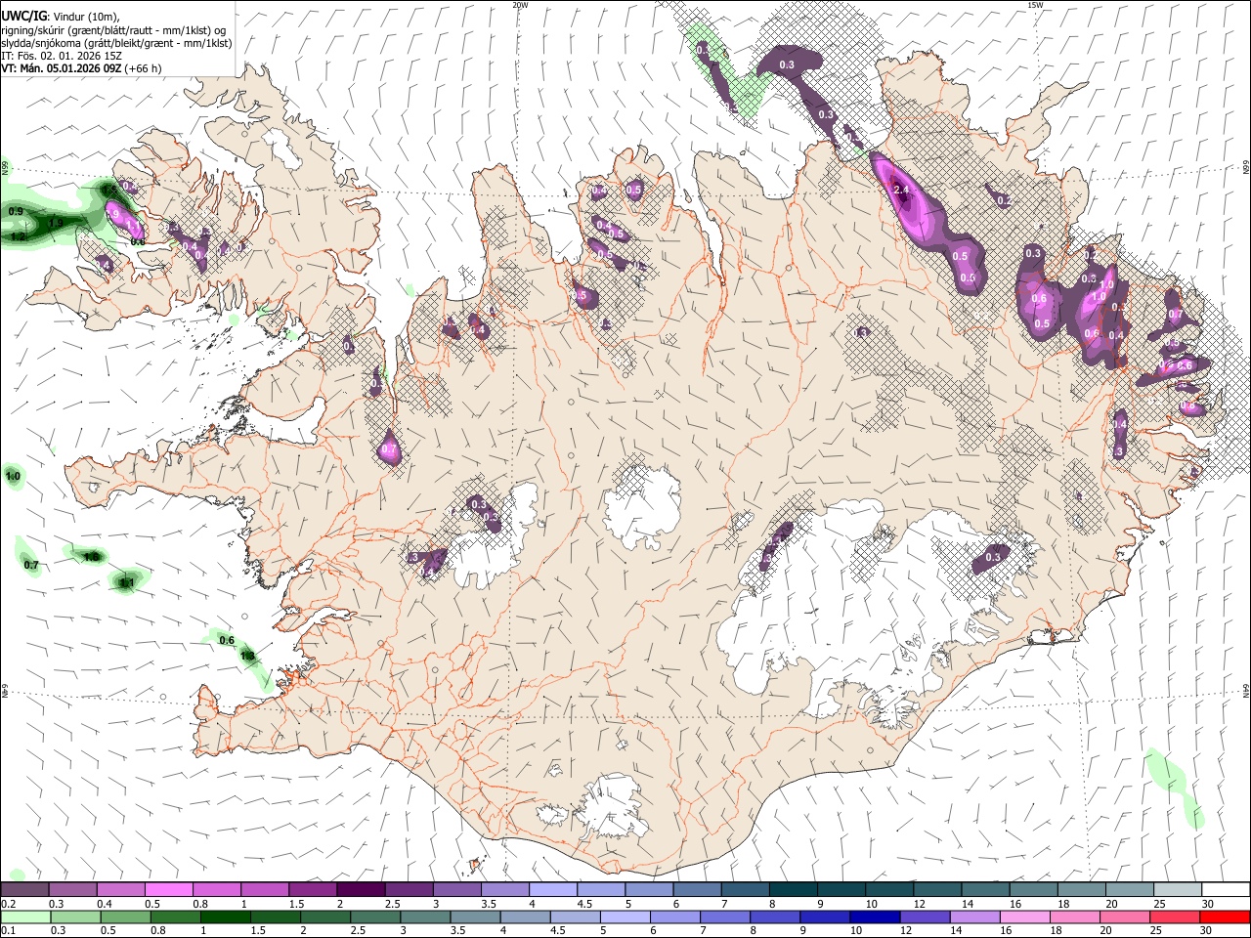Pick the medium green 0.5–0.8 lower legend swatch
1251x938 pixels.
tap(125, 917)
